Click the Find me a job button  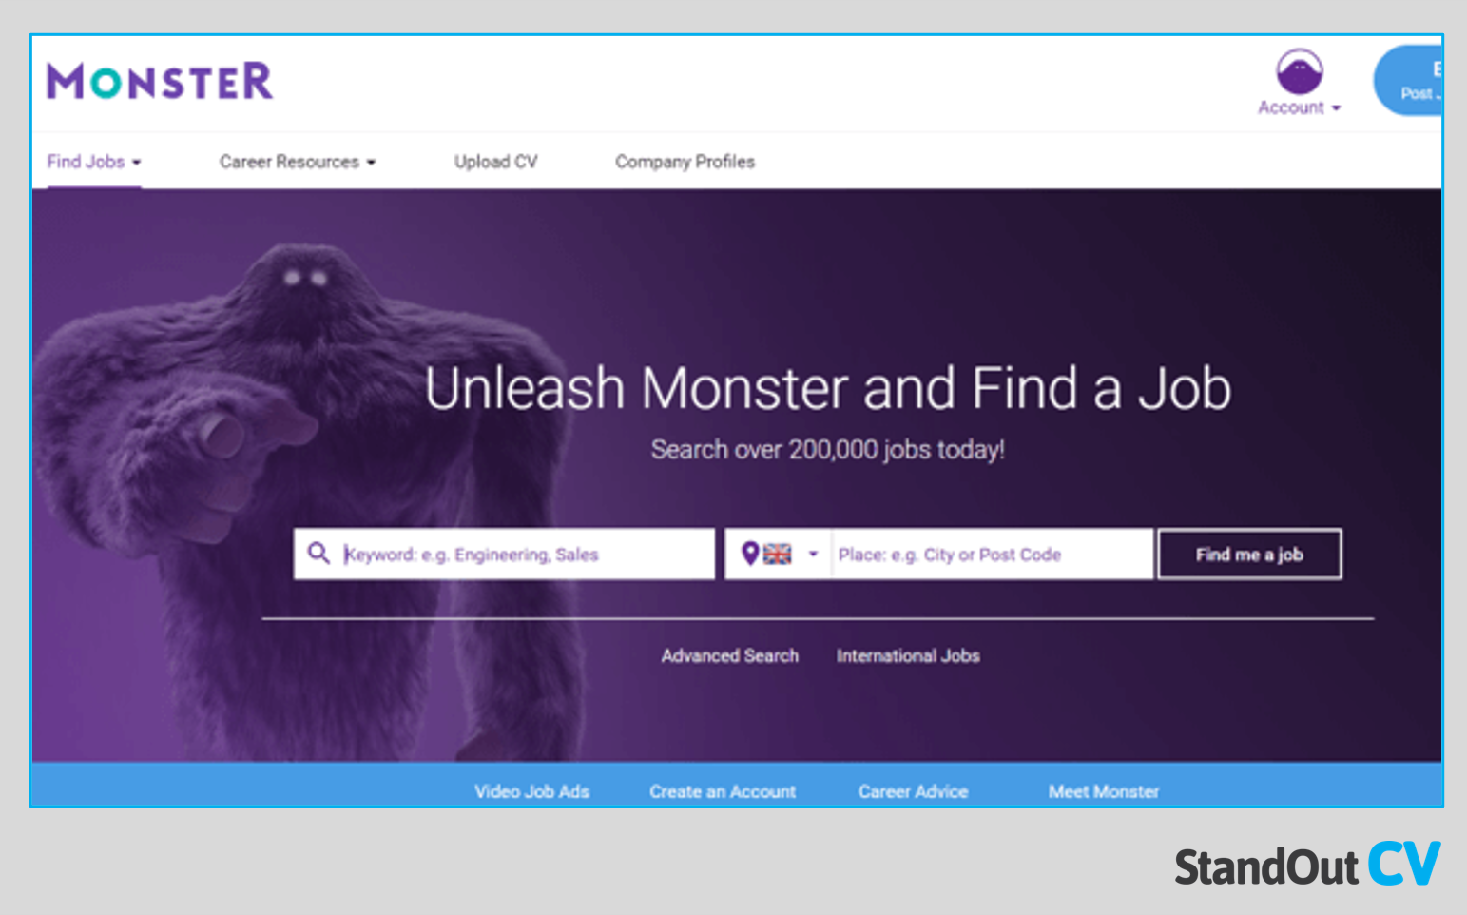click(x=1249, y=555)
